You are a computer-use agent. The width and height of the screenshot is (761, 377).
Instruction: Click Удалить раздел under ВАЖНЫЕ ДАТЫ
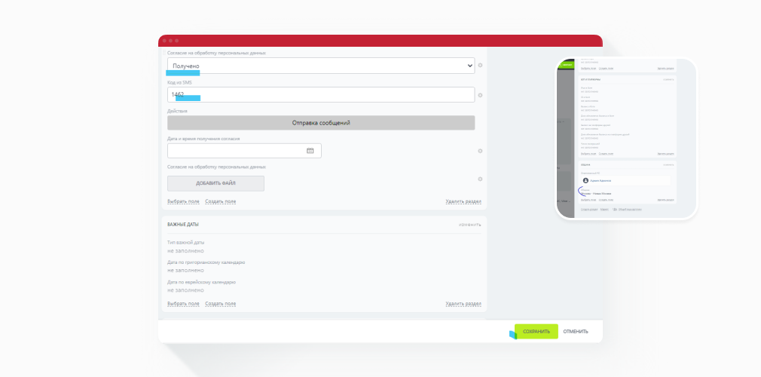tap(463, 304)
